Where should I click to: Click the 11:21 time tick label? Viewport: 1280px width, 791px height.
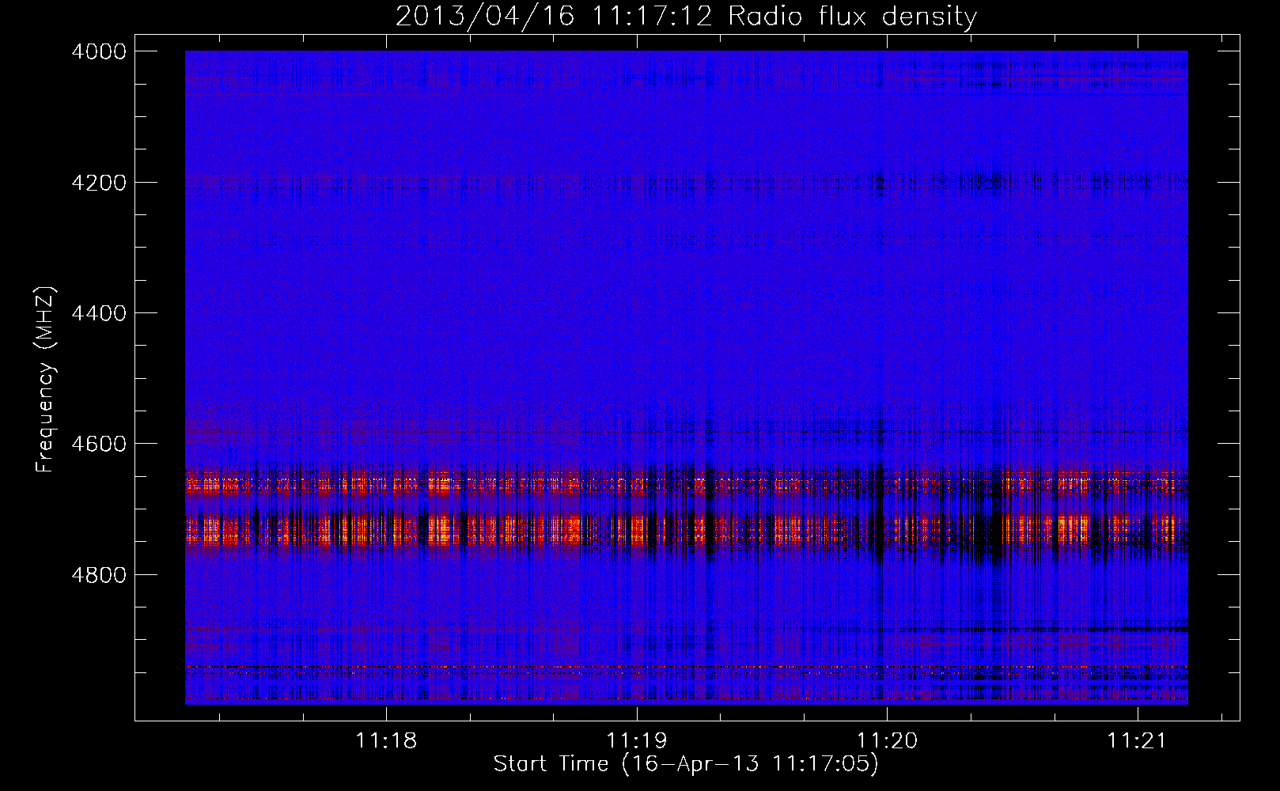[1138, 740]
